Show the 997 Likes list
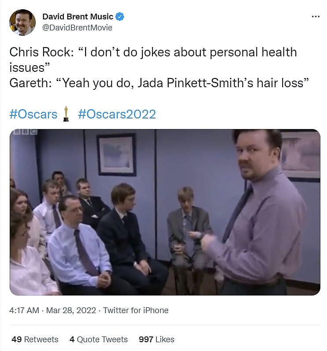The width and height of the screenshot is (327, 351). (x=156, y=340)
